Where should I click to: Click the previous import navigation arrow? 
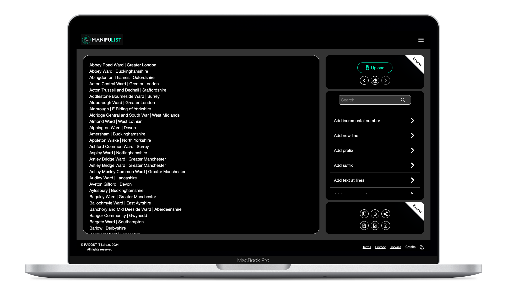(x=364, y=80)
